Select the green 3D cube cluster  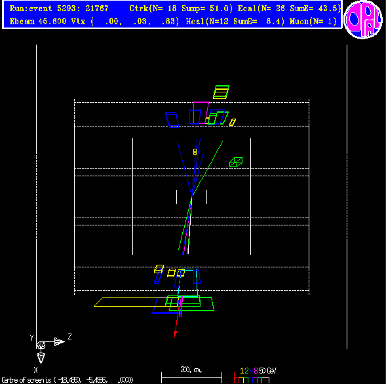(x=236, y=163)
